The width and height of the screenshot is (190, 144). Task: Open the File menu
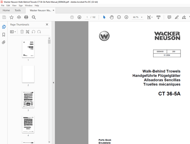point(3,6)
